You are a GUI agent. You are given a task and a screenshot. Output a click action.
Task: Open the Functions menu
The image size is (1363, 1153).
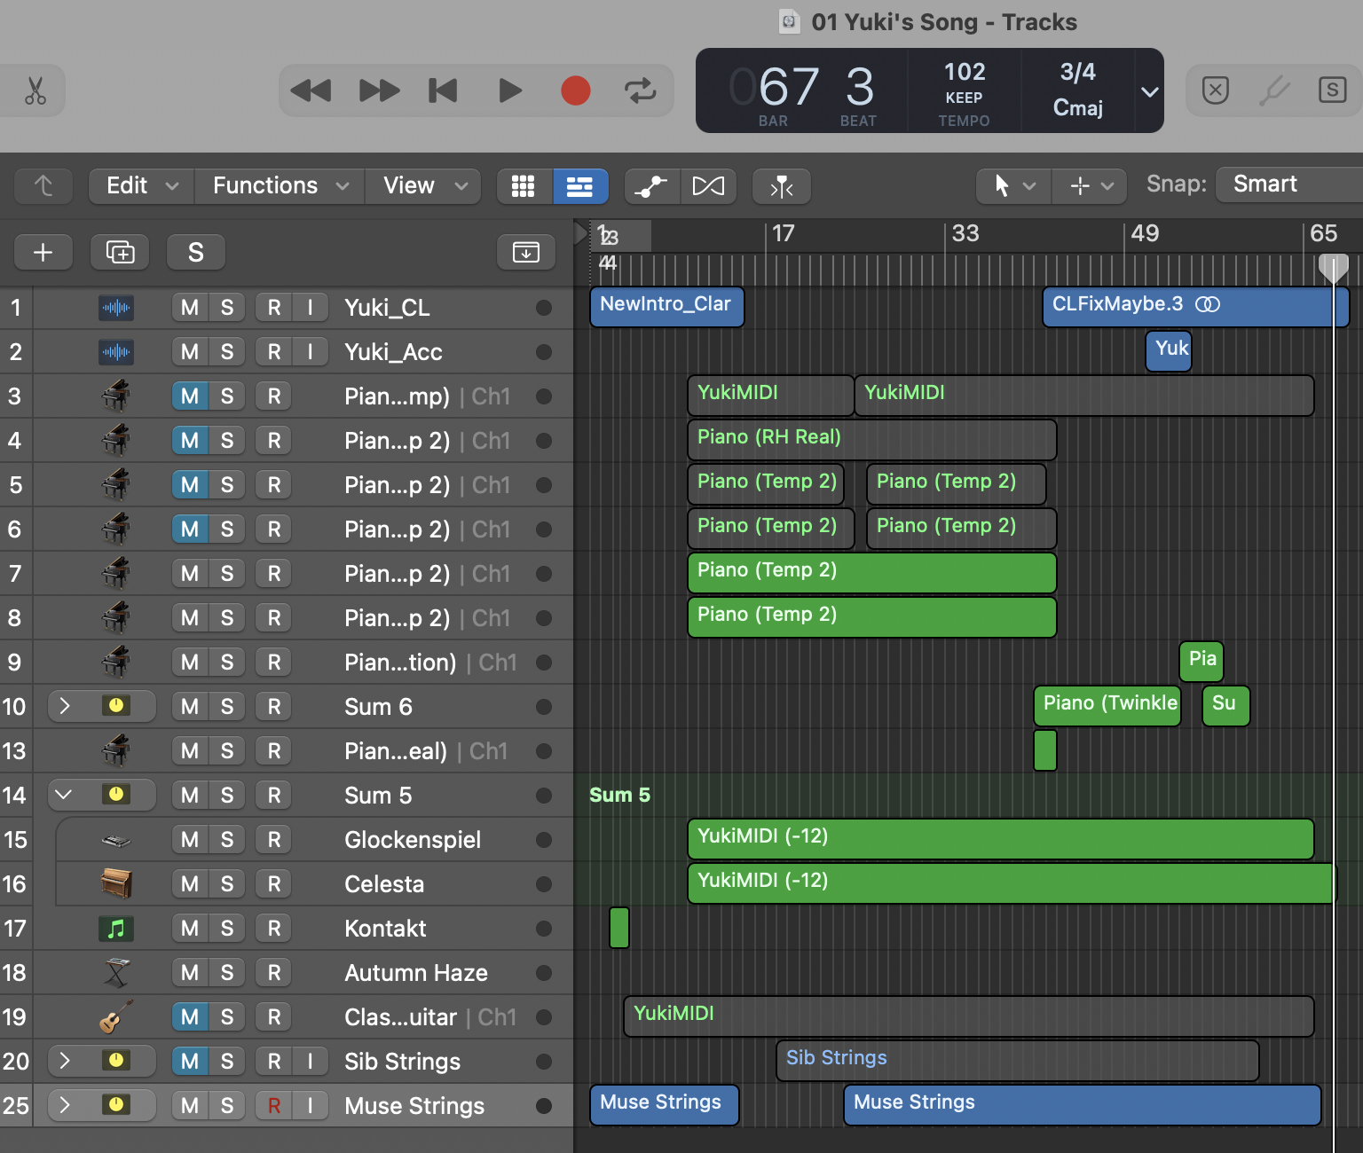tap(280, 185)
